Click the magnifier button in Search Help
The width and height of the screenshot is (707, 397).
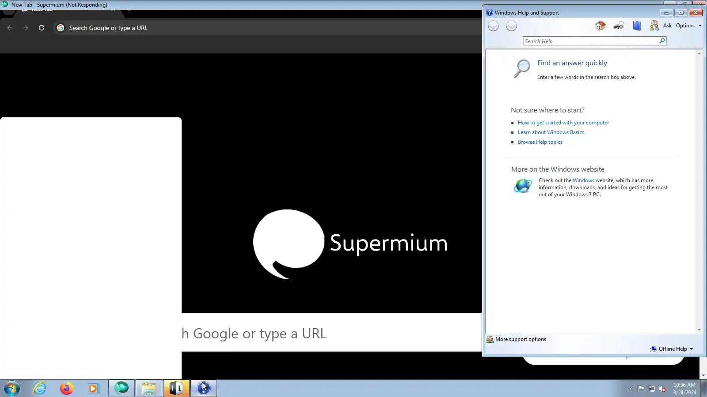662,41
